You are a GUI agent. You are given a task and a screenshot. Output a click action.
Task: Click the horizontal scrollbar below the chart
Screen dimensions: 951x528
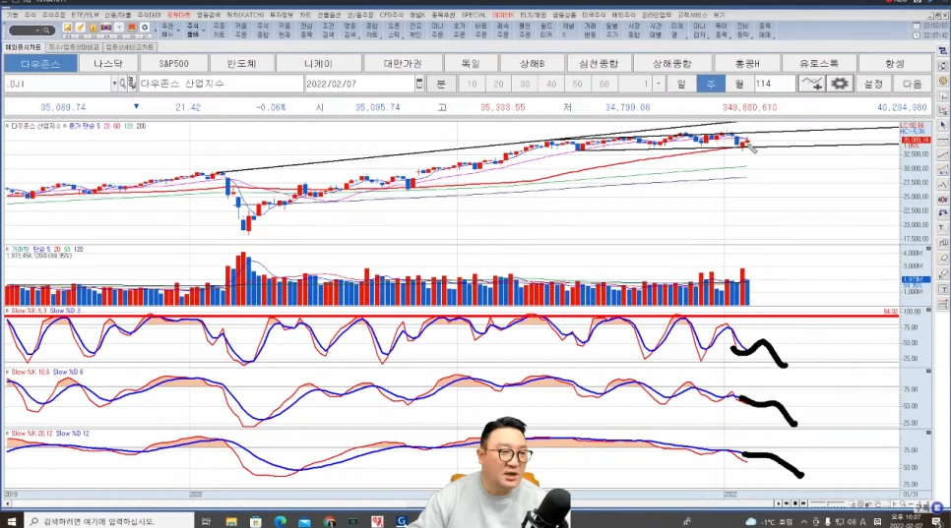click(388, 503)
